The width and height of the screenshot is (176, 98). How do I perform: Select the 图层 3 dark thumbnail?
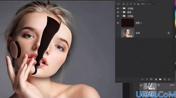[x=128, y=23]
